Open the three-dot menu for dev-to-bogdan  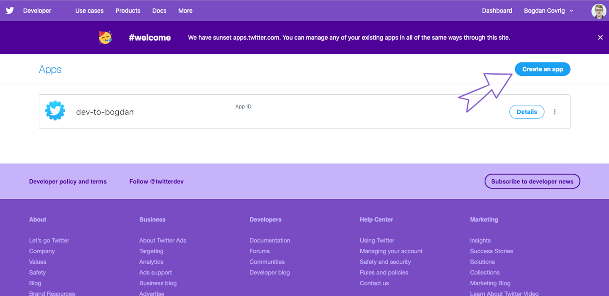pyautogui.click(x=554, y=112)
